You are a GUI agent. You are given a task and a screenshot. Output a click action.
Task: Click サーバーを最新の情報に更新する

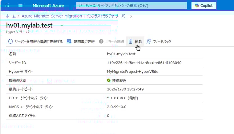tap(39, 42)
